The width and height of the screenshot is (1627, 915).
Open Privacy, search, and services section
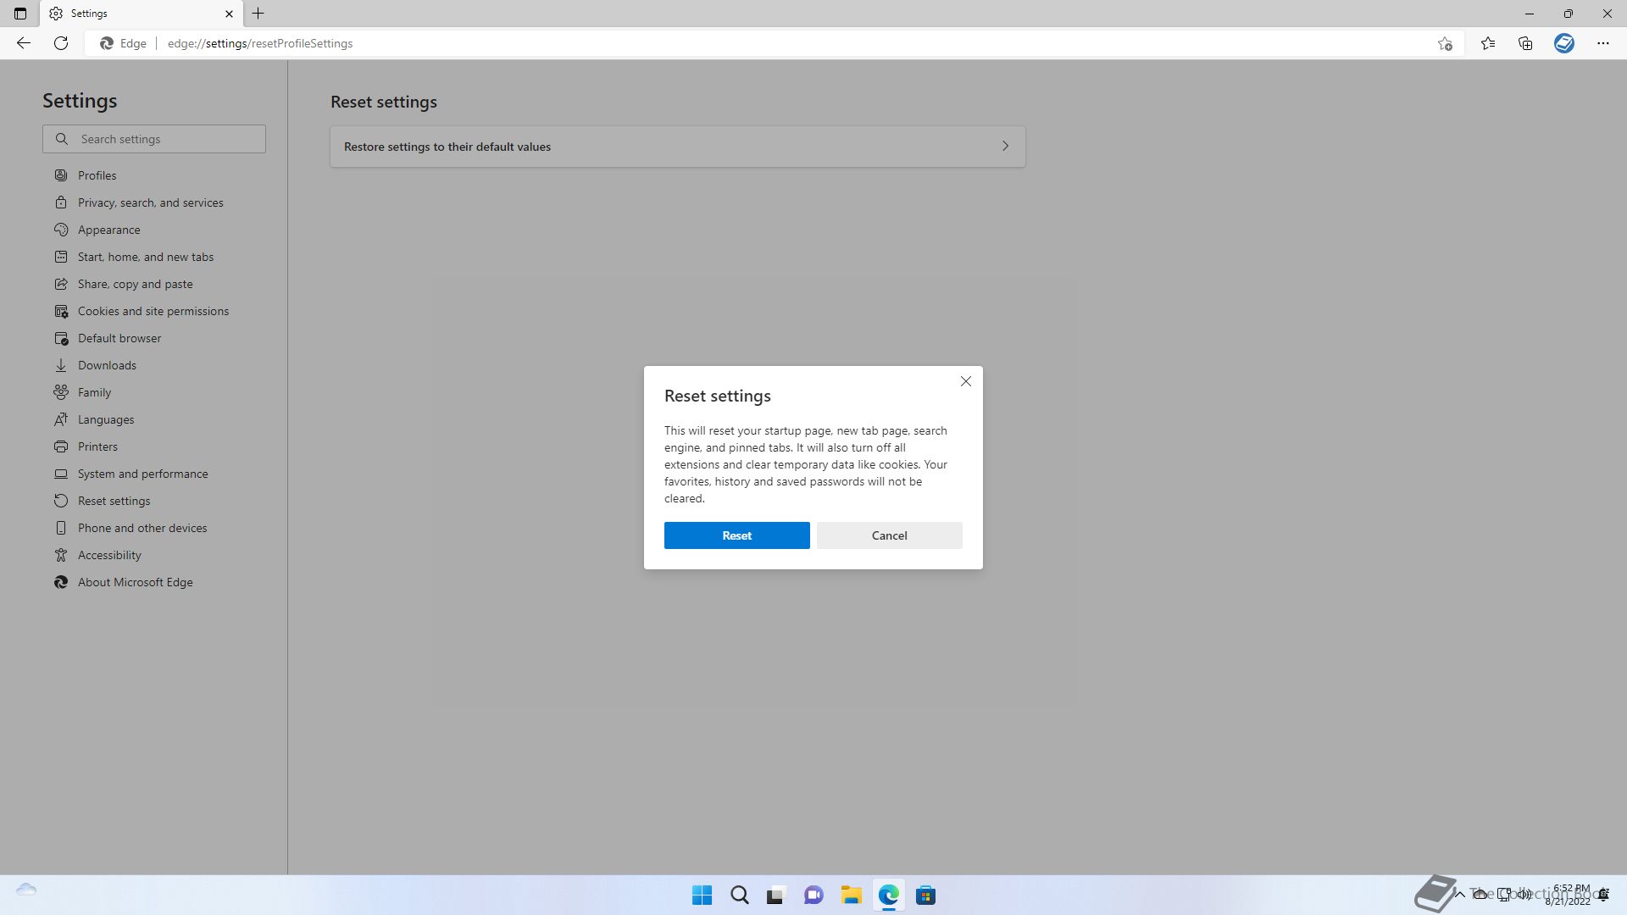[x=151, y=202]
